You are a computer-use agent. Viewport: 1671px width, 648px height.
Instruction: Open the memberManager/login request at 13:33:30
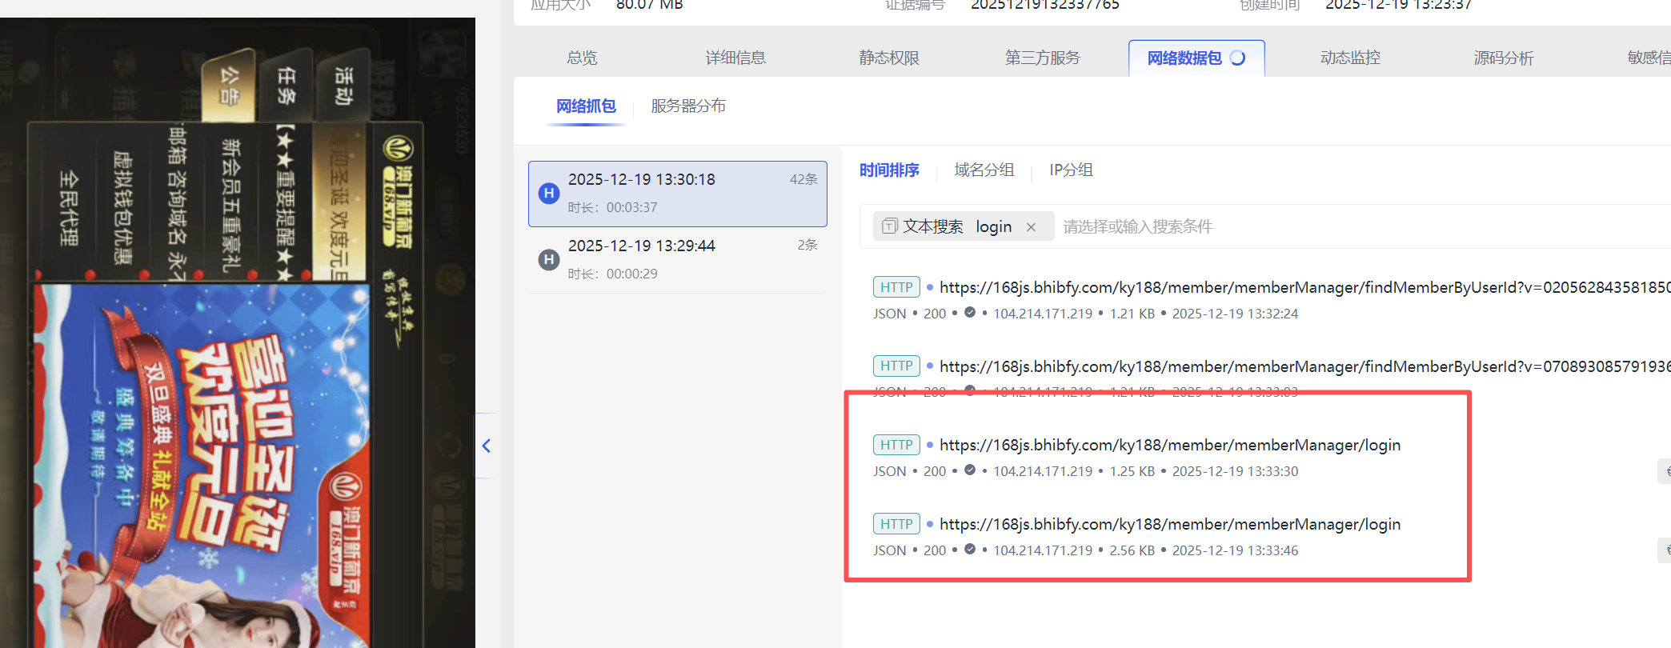(1170, 445)
